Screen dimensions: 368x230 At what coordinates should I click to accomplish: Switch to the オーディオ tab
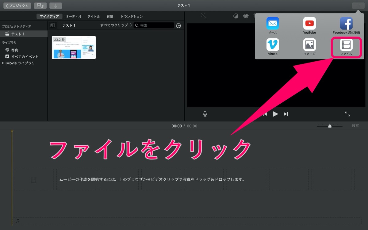[74, 16]
